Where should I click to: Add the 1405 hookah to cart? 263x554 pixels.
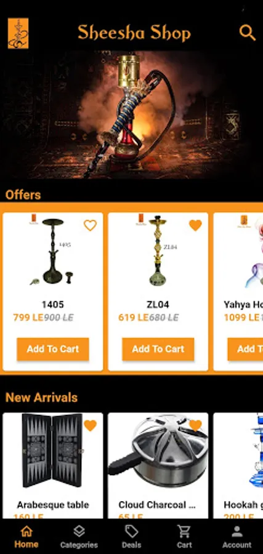(53, 349)
